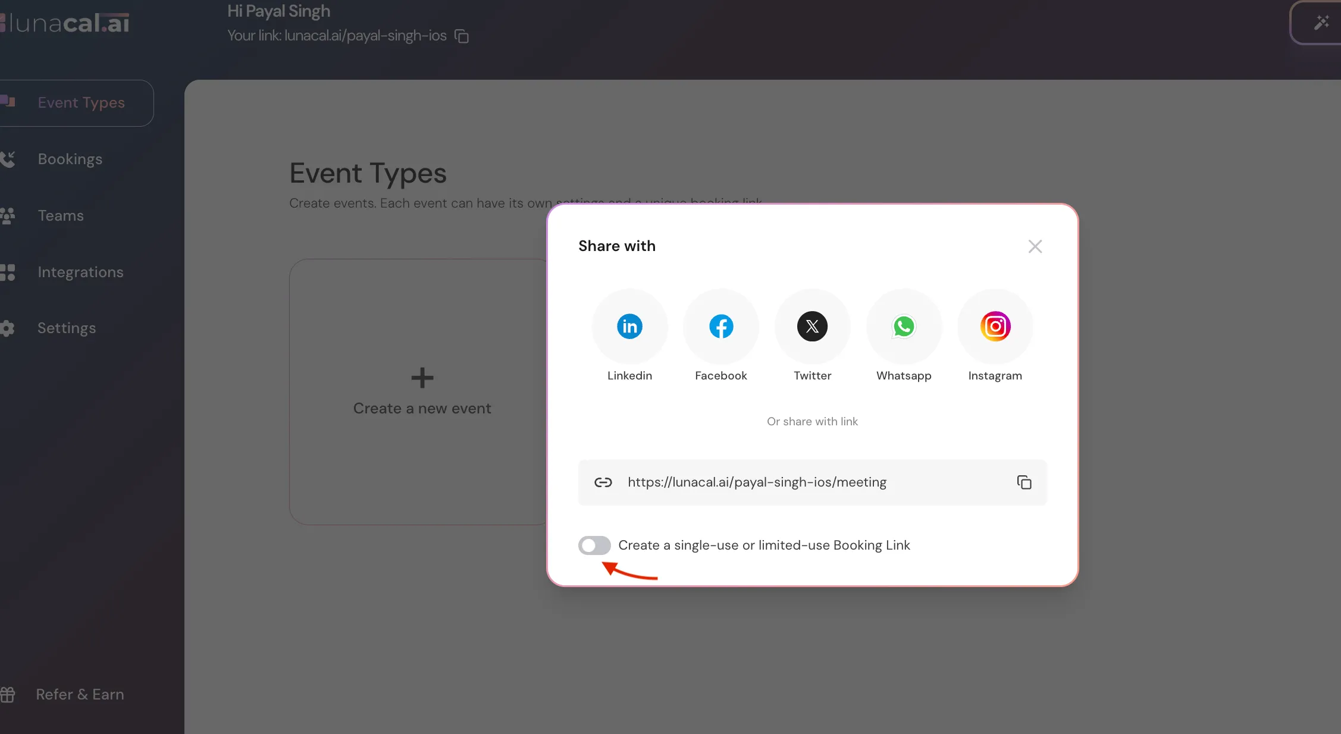
Task: Navigate to Integrations page
Action: [80, 272]
